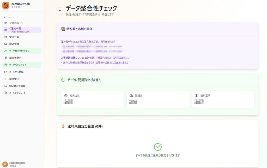Screen dimensions: 267x168
Task: Click the データ整合性チェック warning icon
Action: [5, 51]
